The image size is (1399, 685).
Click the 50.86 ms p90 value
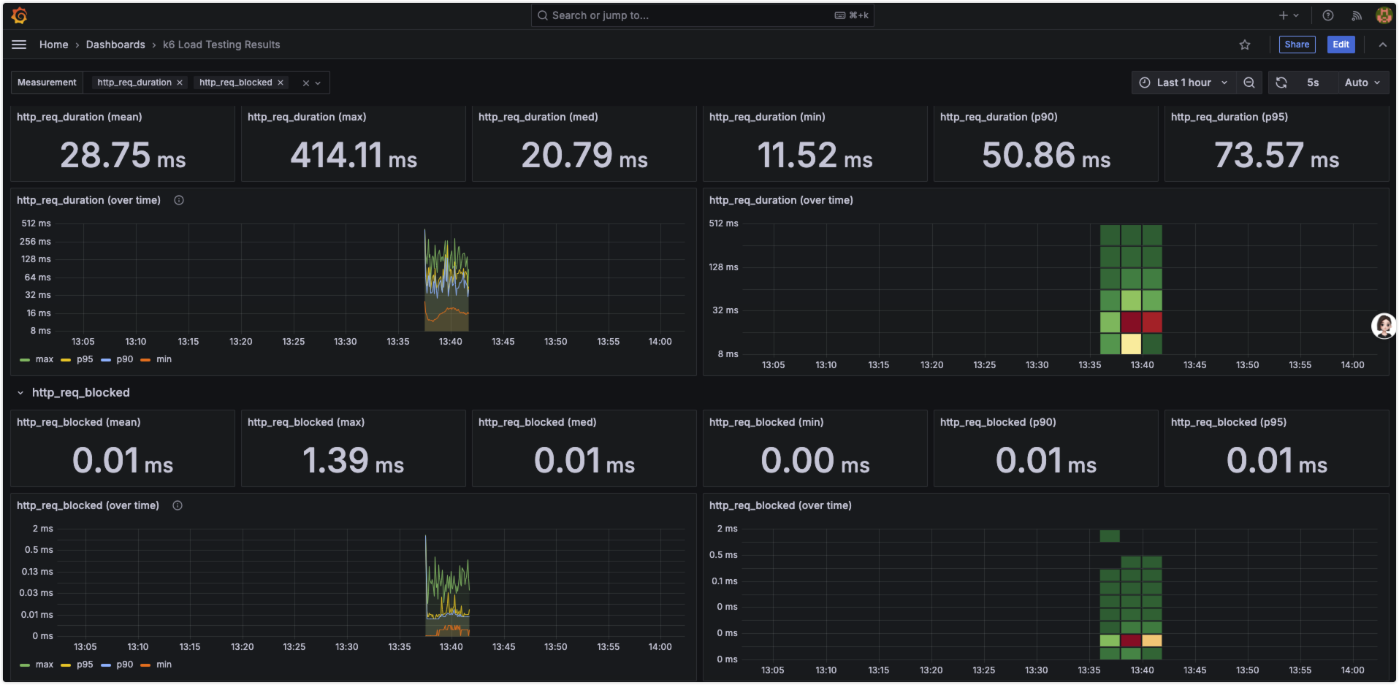pos(1046,156)
